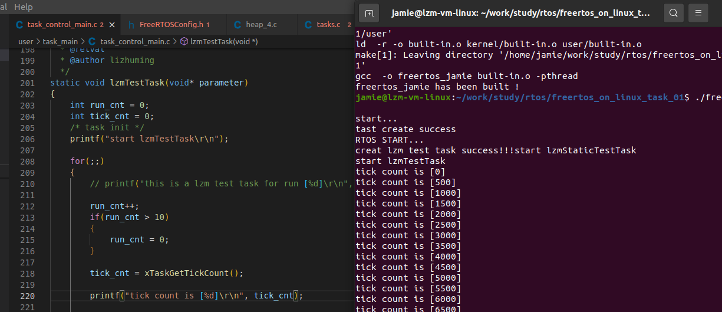Click the C file icon on heap_4.c tab
Image resolution: width=722 pixels, height=312 pixels.
(x=238, y=25)
